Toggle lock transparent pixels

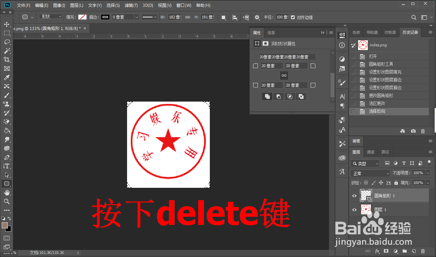366,183
